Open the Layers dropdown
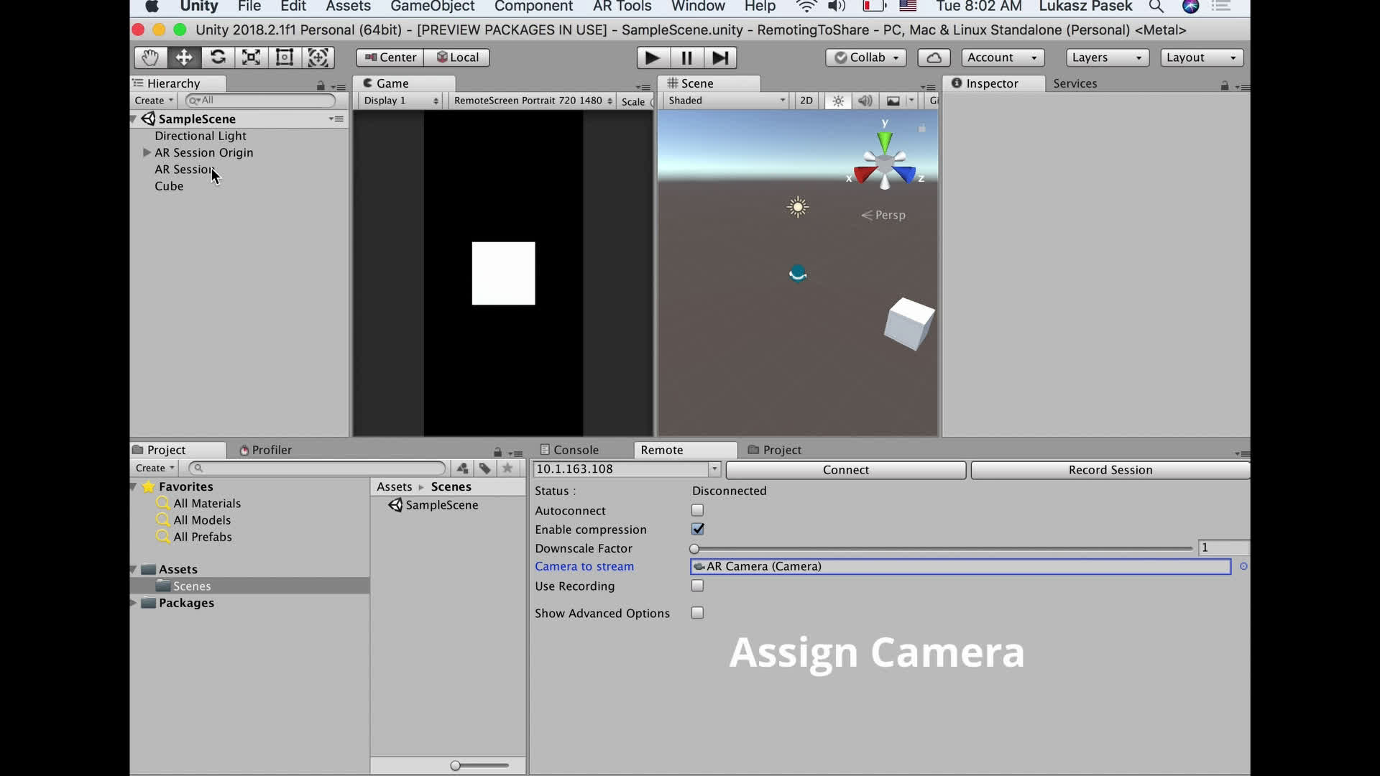This screenshot has height=776, width=1380. [1107, 57]
